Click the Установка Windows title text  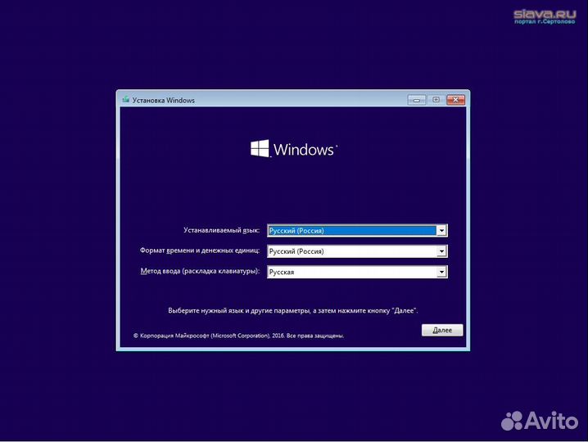[x=164, y=101]
